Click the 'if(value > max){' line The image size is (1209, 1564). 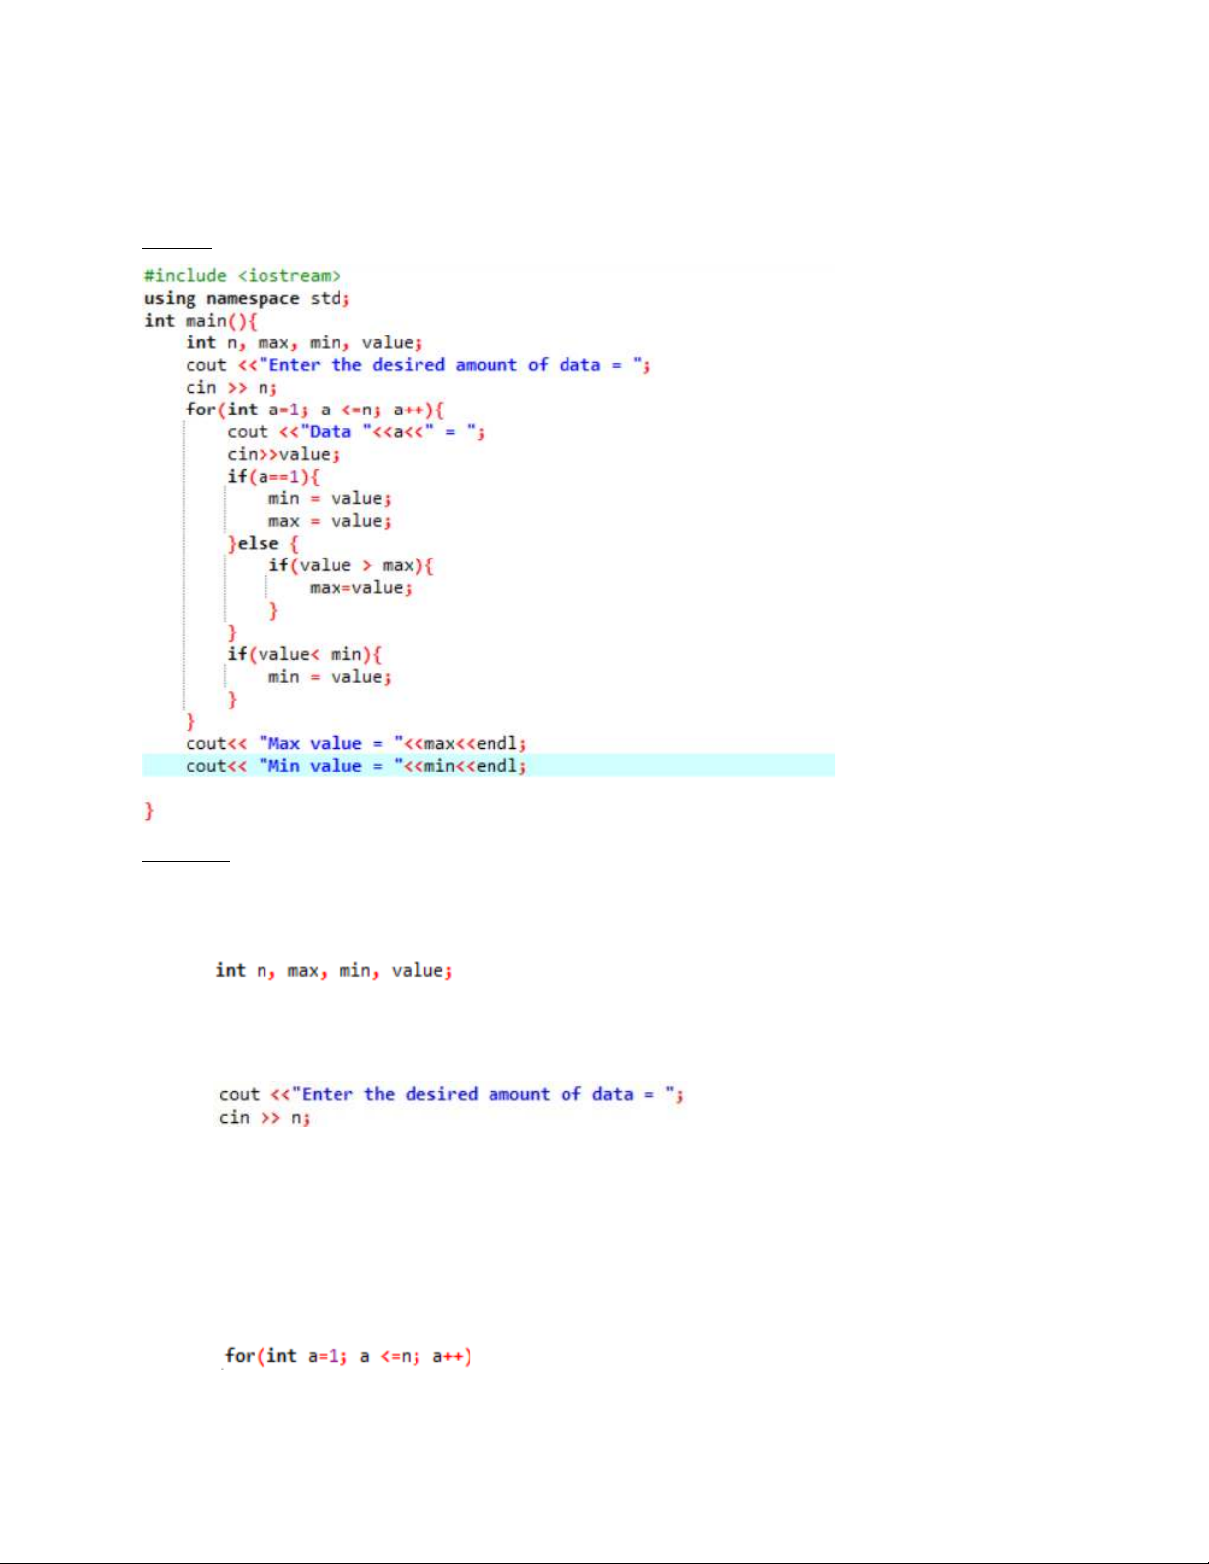(350, 565)
